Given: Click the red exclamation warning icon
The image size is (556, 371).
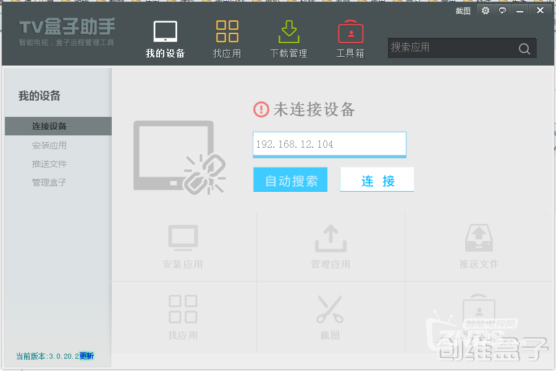Looking at the screenshot, I should 261,109.
